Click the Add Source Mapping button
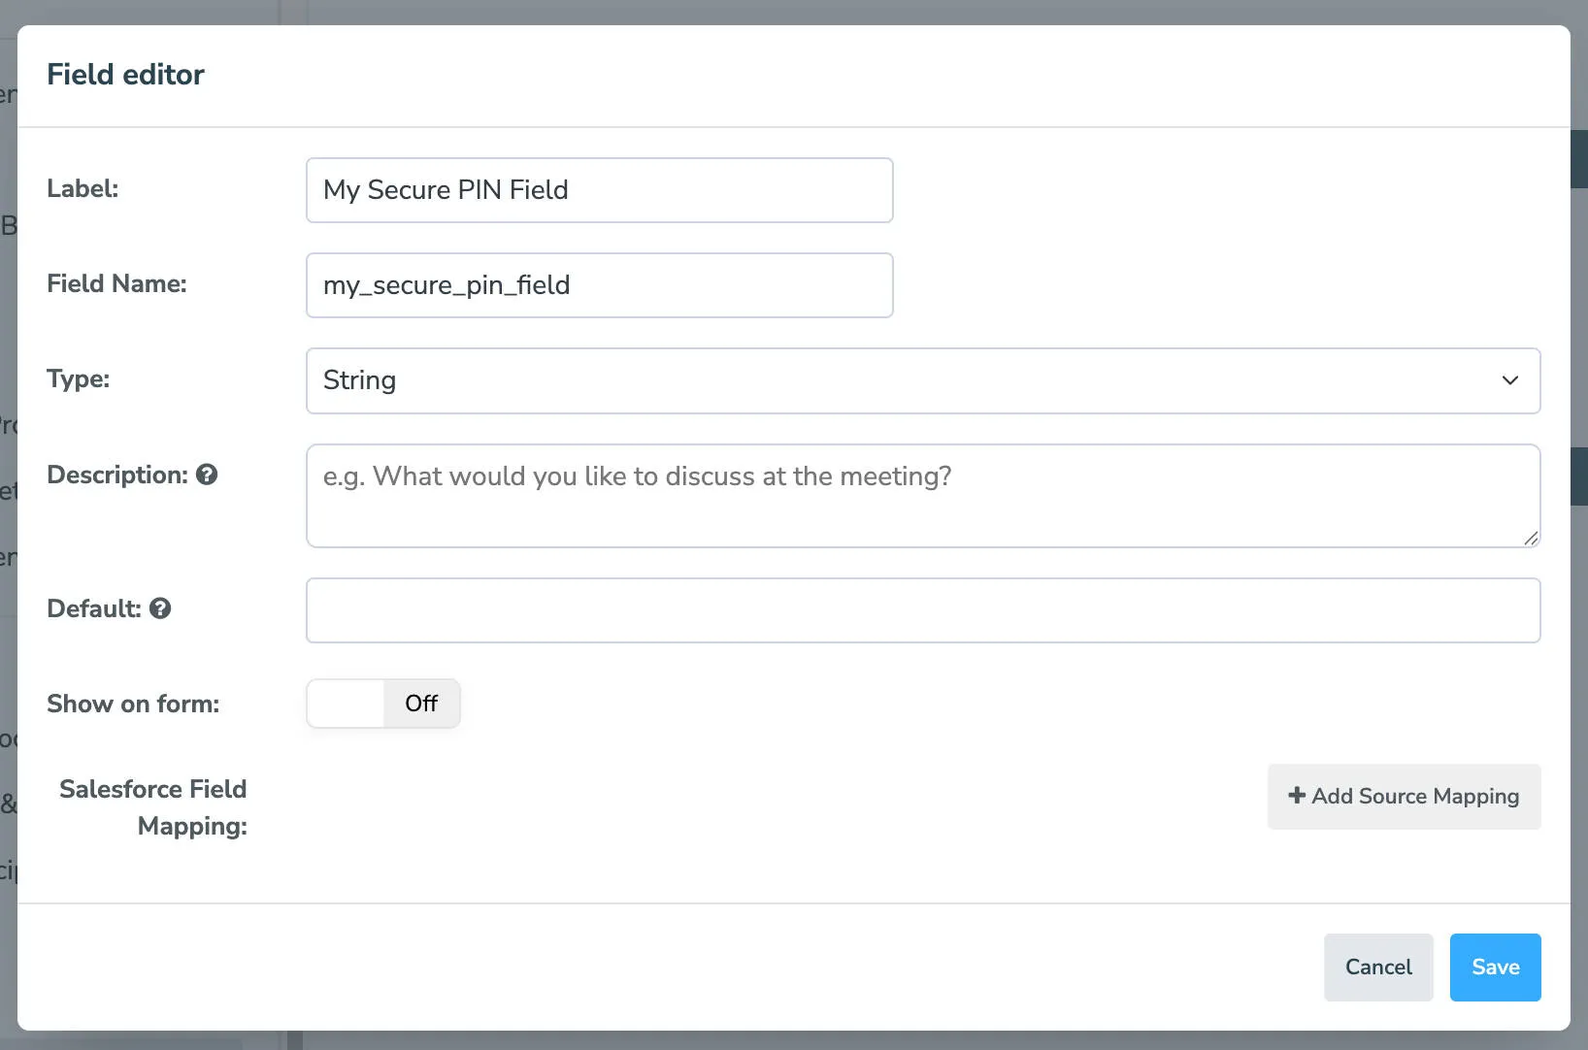The width and height of the screenshot is (1588, 1050). (x=1404, y=796)
